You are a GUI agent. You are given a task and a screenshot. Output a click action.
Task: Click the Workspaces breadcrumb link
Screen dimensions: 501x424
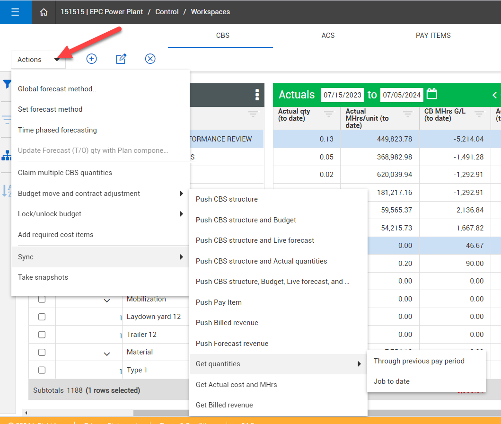click(x=210, y=12)
